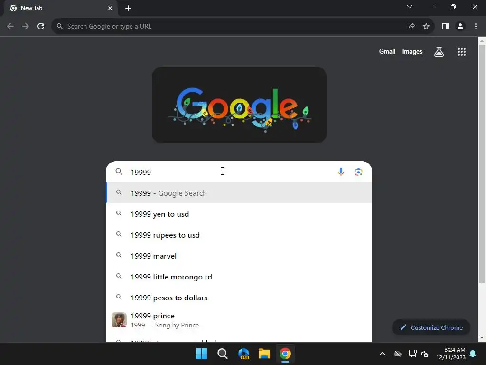Open Windows Start menu
The width and height of the screenshot is (486, 365).
201,354
